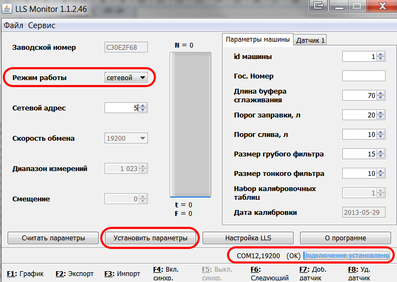Click F7: Доб. датчик shortcut

(x=313, y=274)
